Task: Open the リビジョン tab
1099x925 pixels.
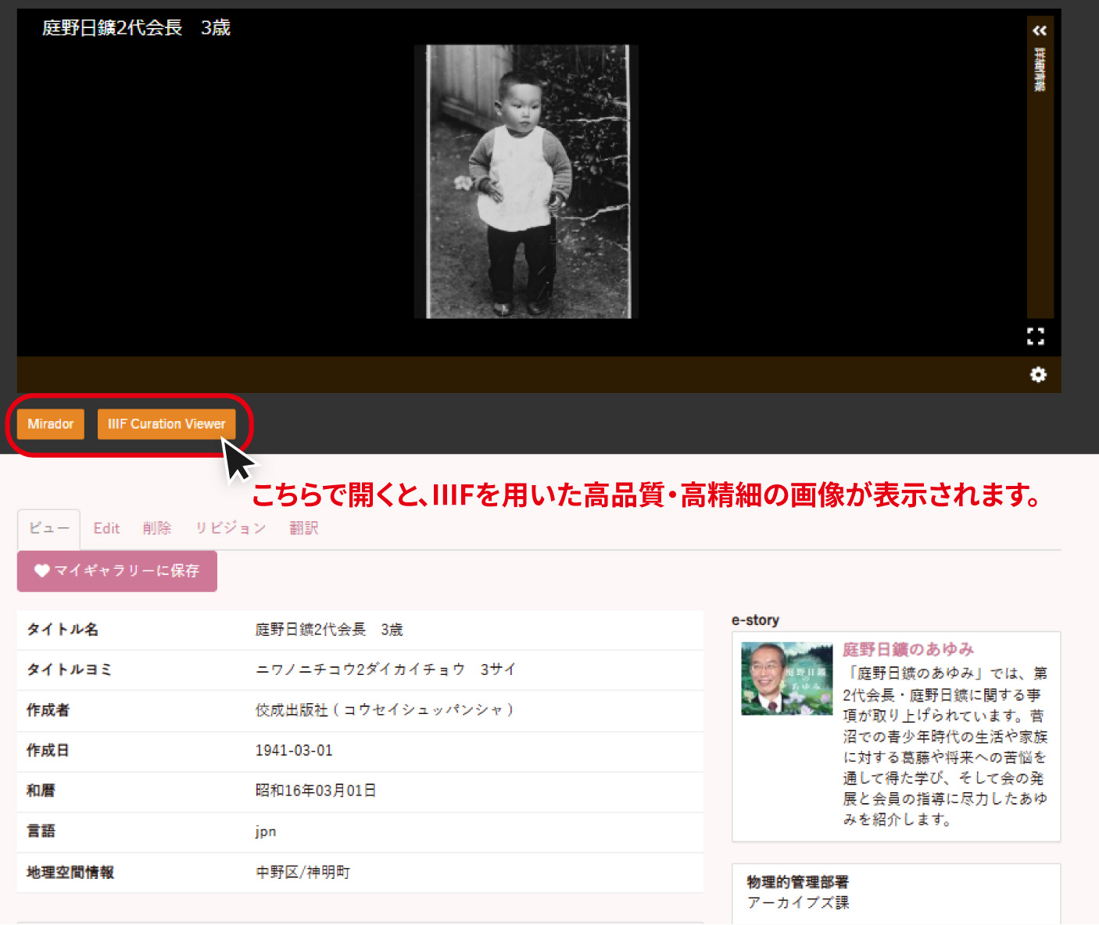Action: pyautogui.click(x=231, y=529)
